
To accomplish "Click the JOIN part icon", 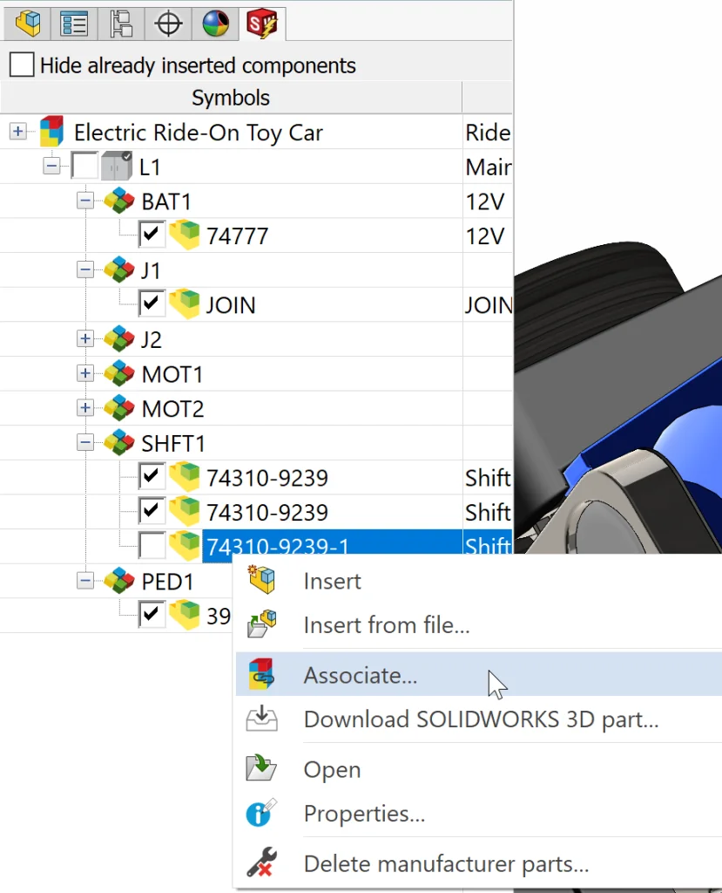I will [x=185, y=303].
